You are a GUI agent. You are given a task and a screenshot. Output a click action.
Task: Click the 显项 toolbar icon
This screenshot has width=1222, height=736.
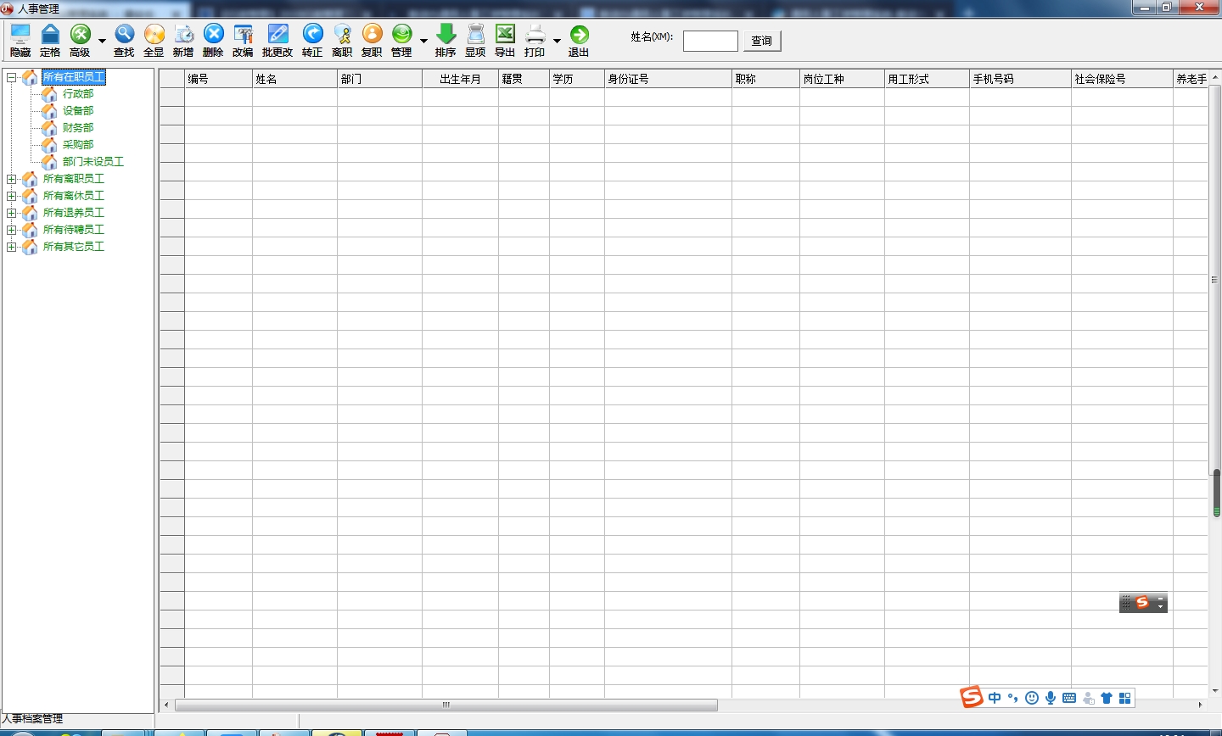pyautogui.click(x=475, y=40)
